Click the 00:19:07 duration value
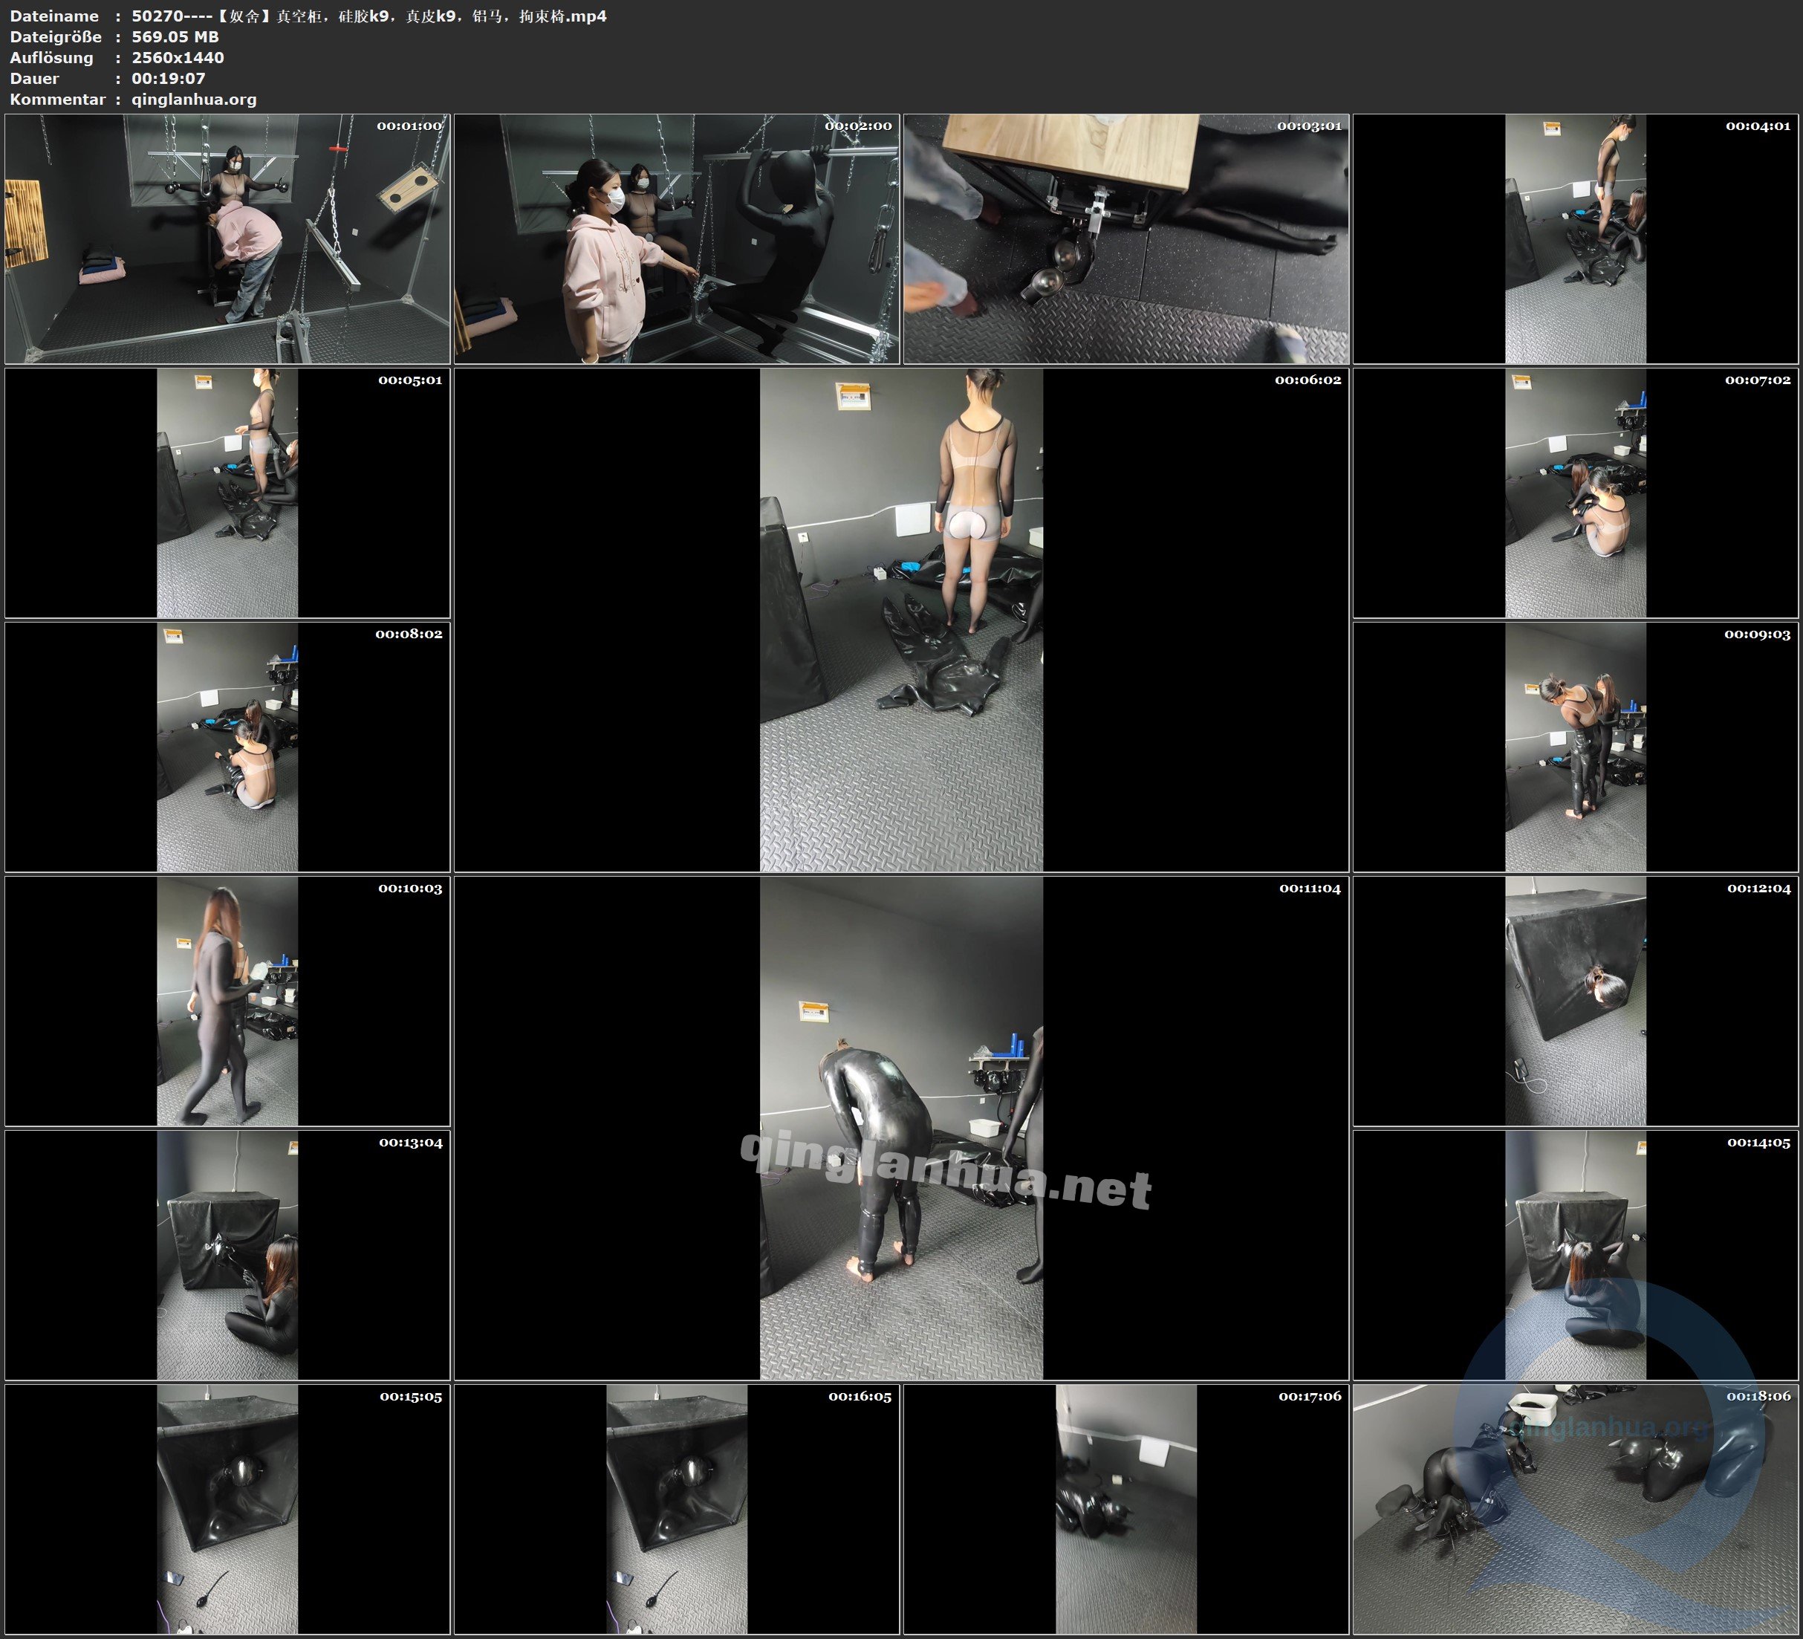 168,79
